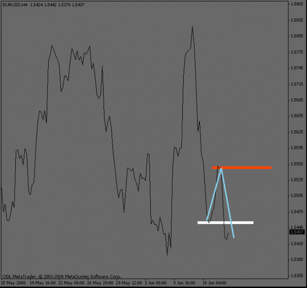Click the orange horizontal resistance line
Viewport: 307px width, 288px height.
(242, 168)
